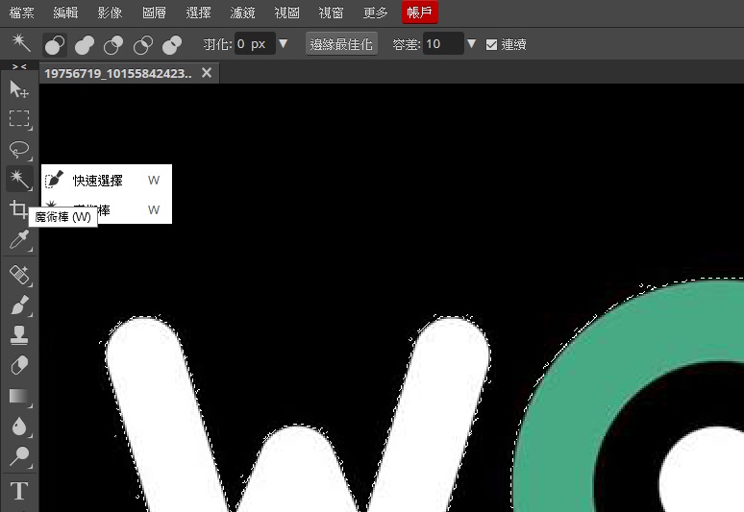Screen dimensions: 744x512
Task: Toggle the 連續 (contiguous) checkbox
Action: pos(492,45)
